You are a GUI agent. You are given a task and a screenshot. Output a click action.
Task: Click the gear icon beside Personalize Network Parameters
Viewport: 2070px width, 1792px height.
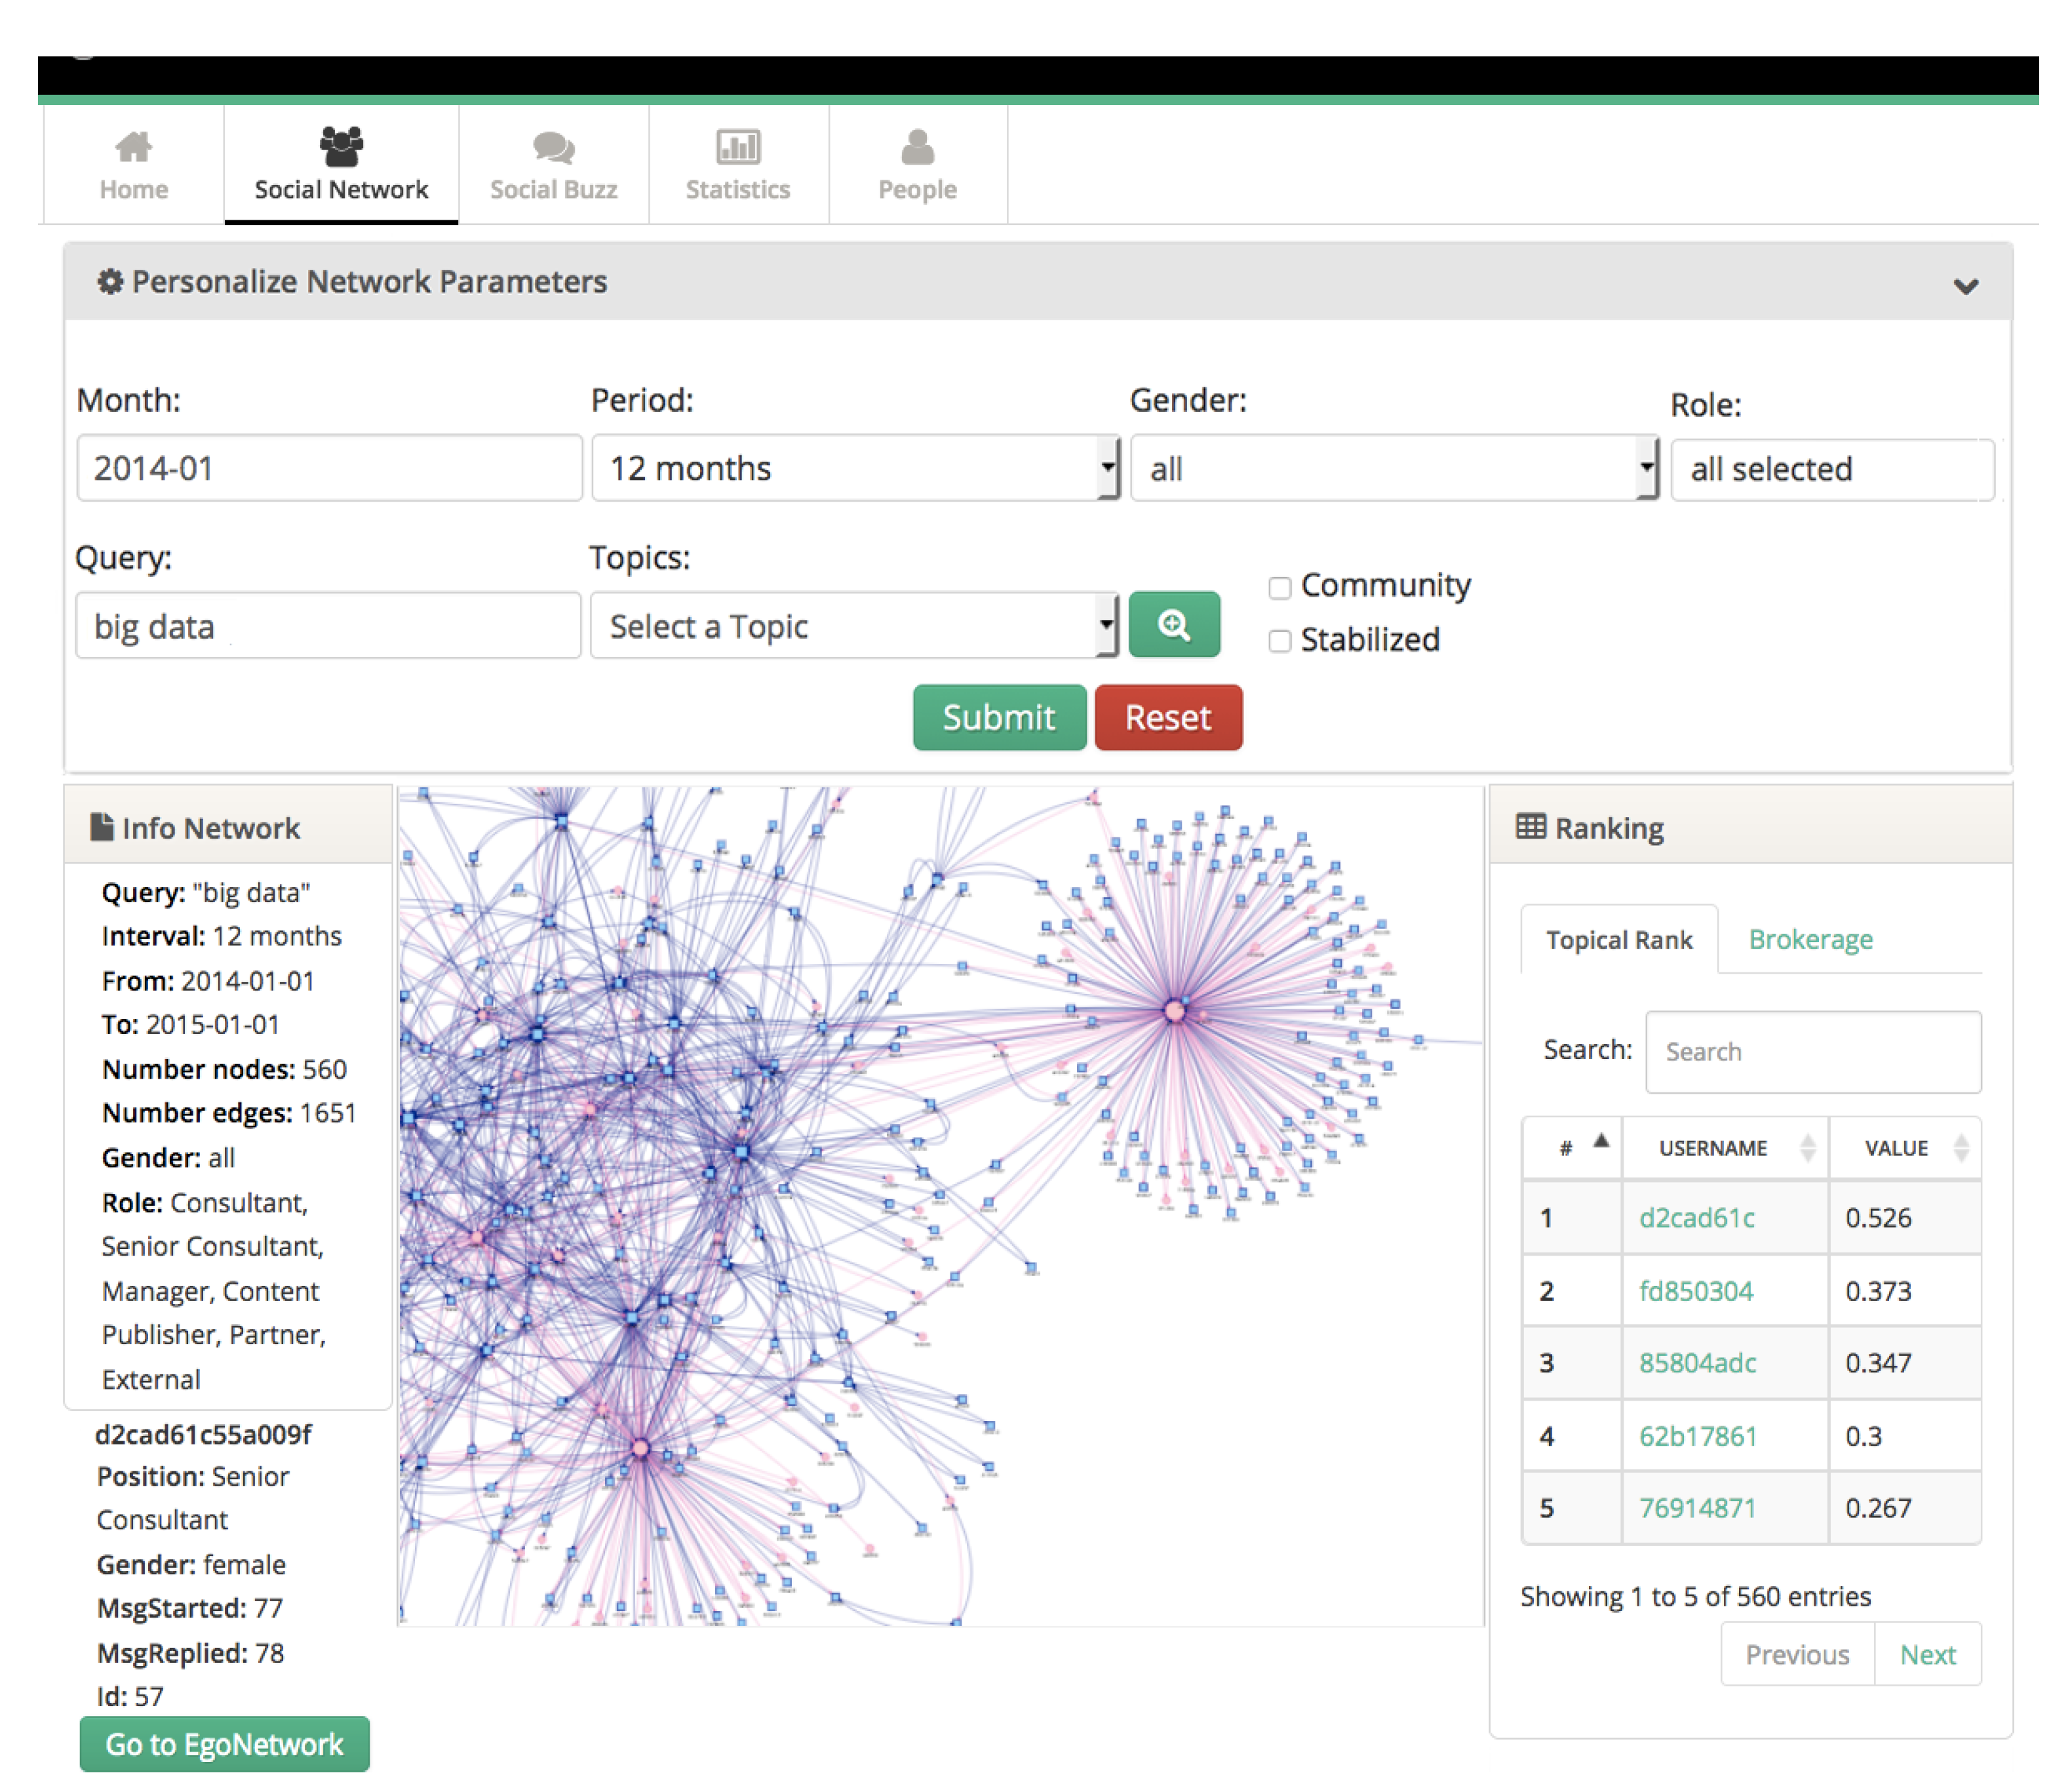[110, 282]
